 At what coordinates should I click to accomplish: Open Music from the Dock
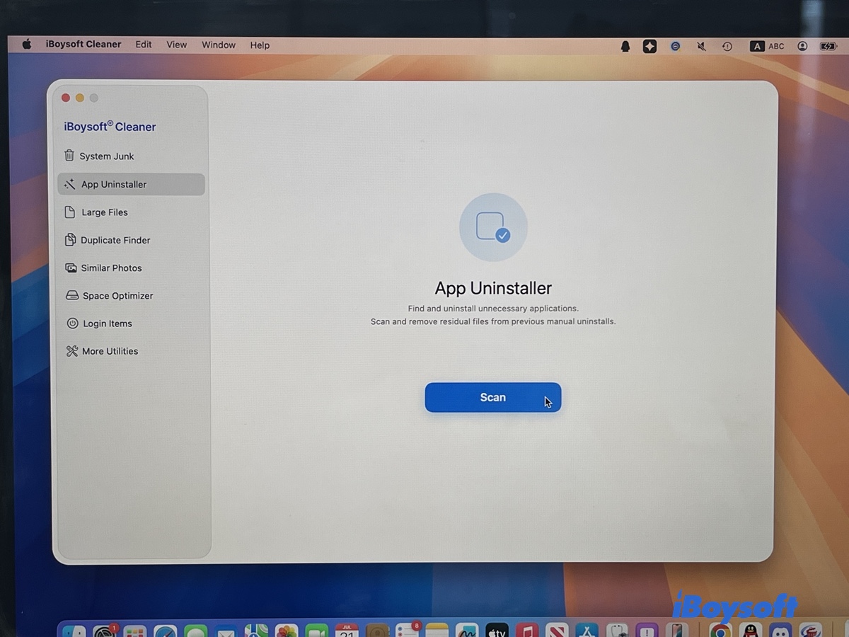tap(527, 630)
